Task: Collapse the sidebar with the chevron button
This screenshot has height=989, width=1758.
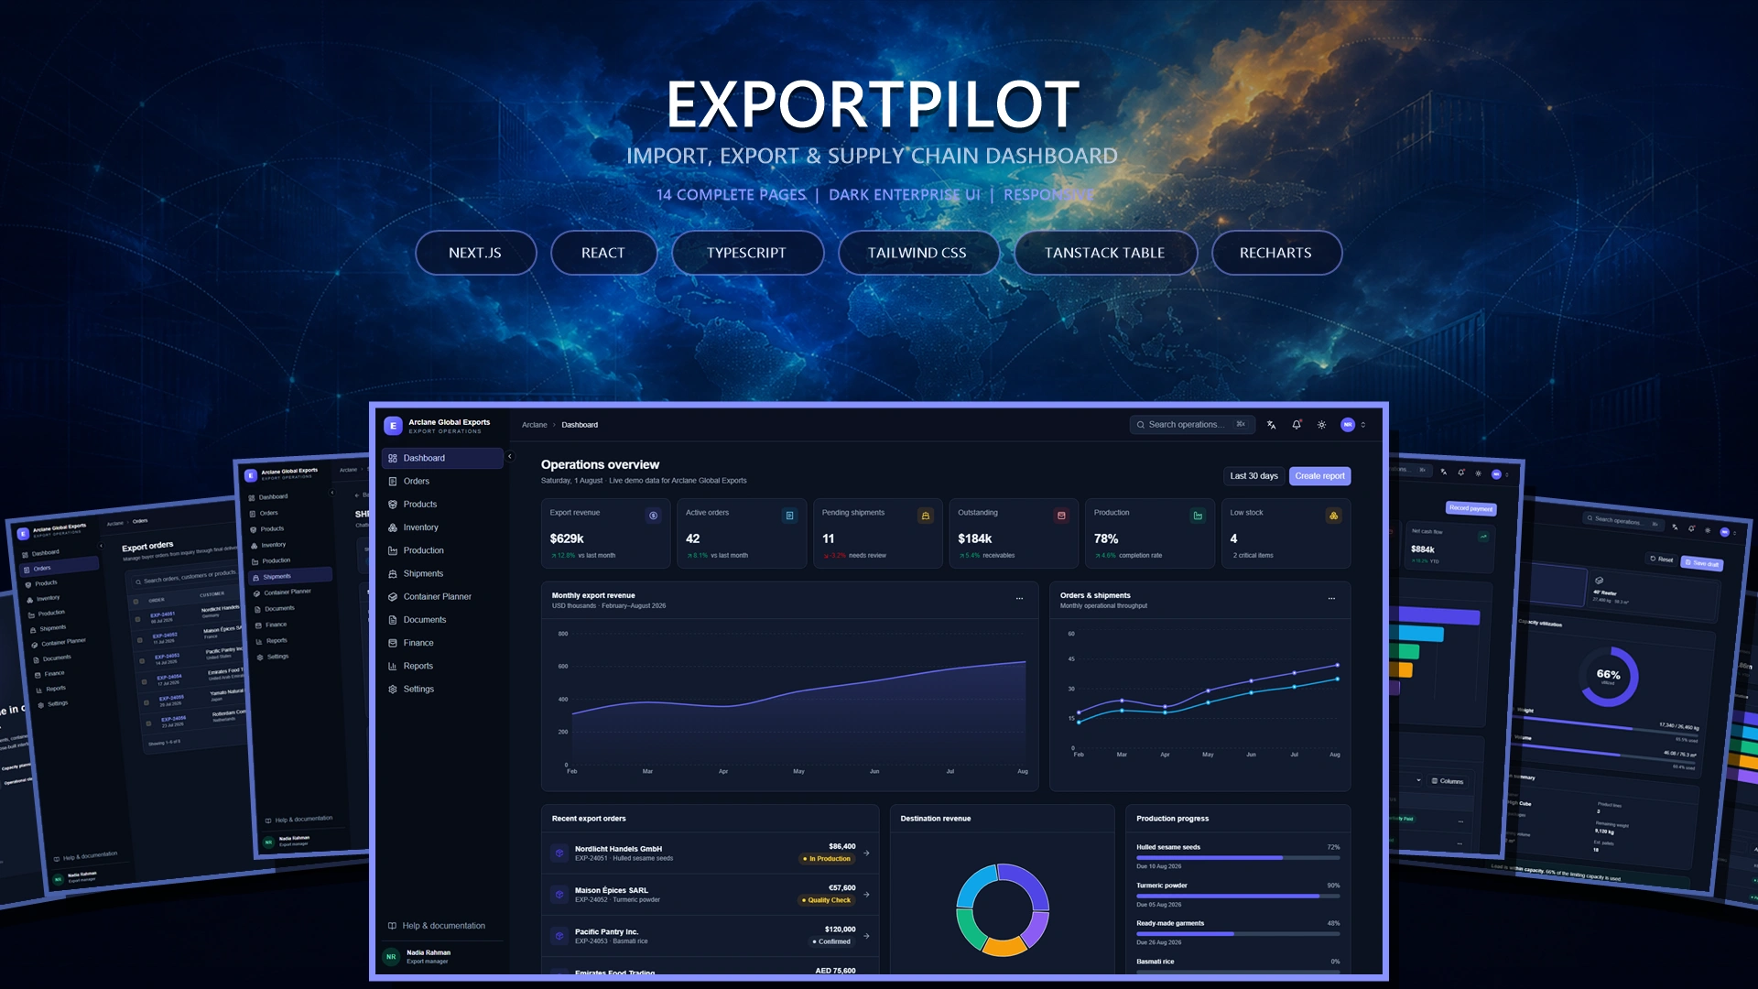Action: (510, 456)
